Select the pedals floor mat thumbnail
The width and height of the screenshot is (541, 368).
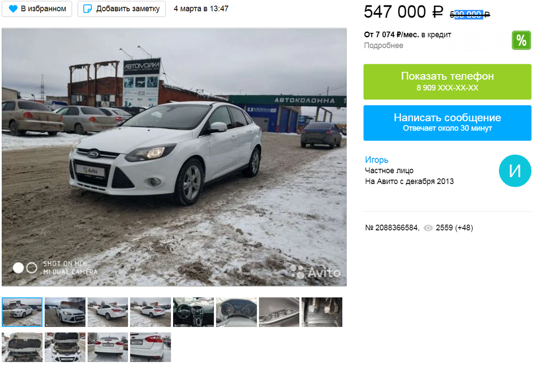click(322, 312)
